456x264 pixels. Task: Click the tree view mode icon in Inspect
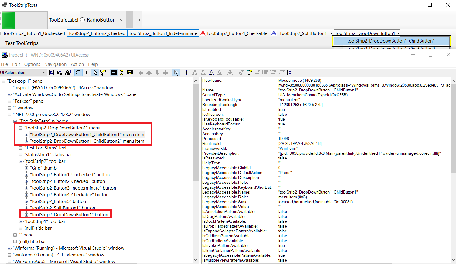176,72
